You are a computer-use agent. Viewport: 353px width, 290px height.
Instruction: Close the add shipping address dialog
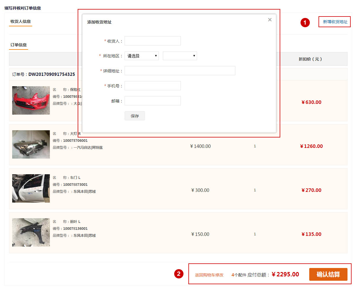tap(270, 20)
